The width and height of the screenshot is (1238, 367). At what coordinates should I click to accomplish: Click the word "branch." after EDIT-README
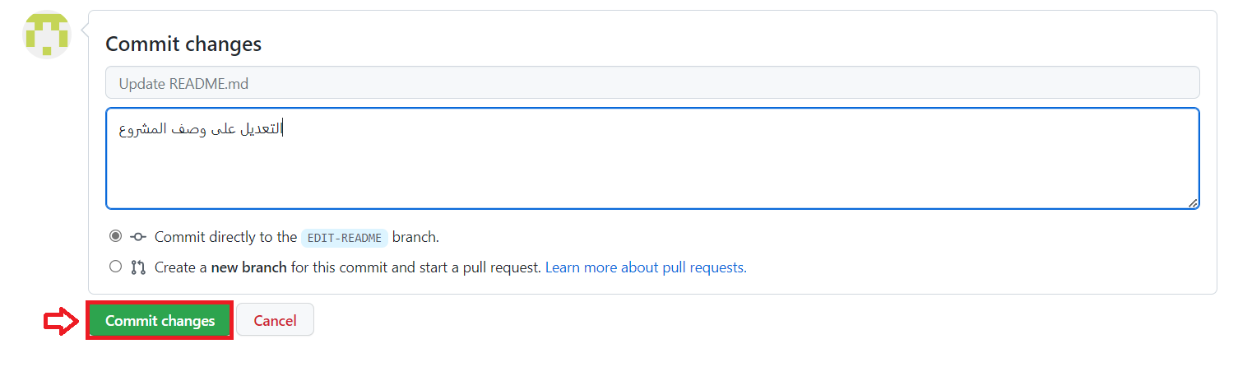coord(415,237)
